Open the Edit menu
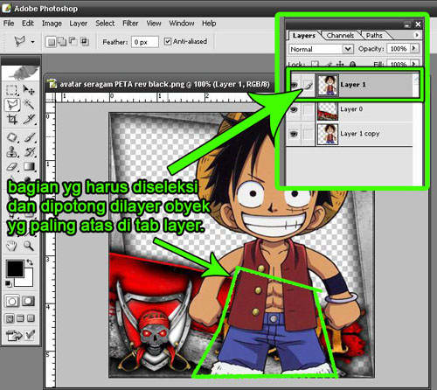 (28, 24)
